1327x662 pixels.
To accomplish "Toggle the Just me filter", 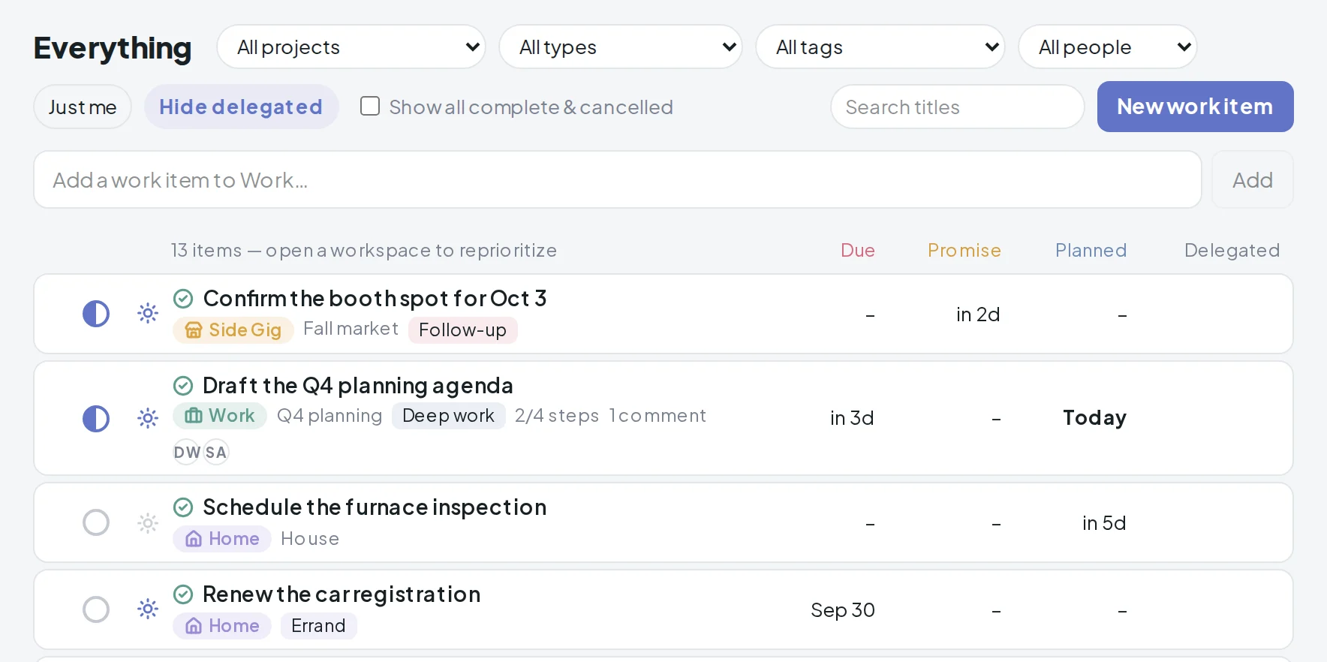I will point(83,107).
